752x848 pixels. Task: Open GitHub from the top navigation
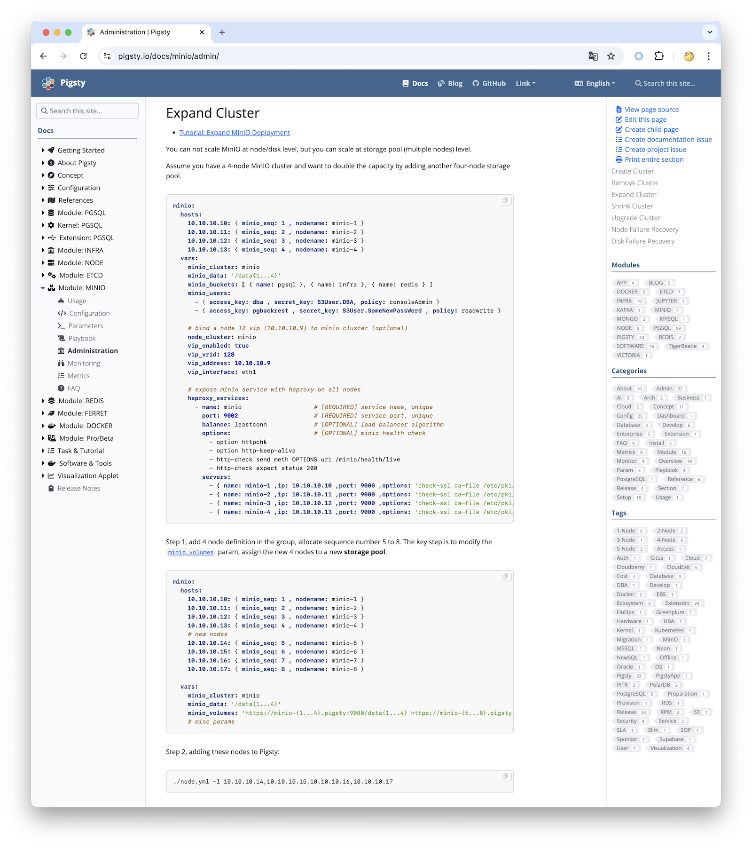pos(489,84)
